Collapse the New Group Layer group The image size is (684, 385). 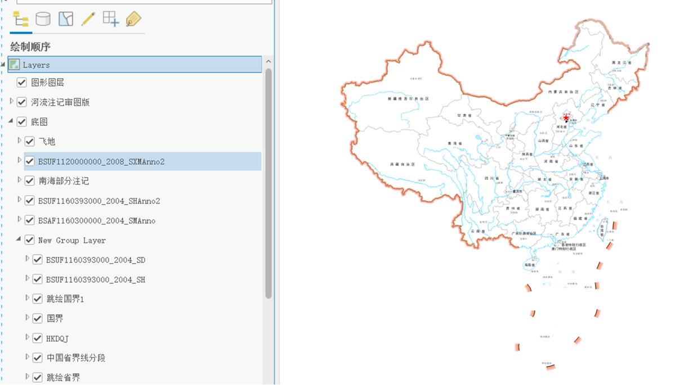tap(19, 239)
